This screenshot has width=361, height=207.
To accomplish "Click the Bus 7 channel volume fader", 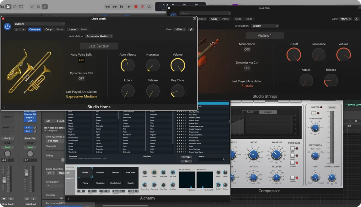I will click(4, 179).
